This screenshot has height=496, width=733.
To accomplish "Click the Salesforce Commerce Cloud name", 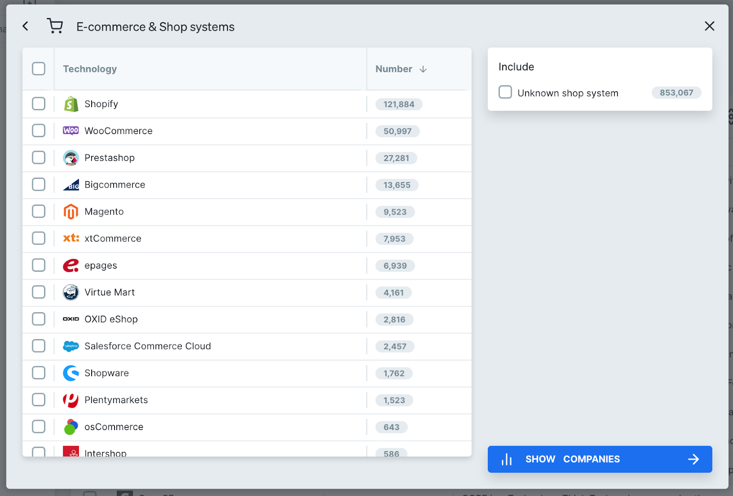I will (148, 346).
